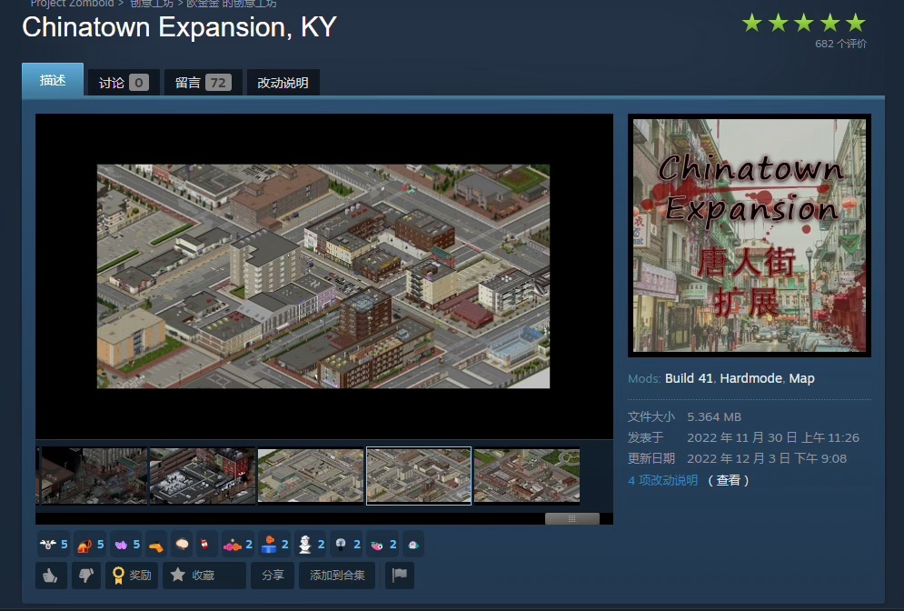The image size is (904, 611).
Task: Open the Map tag link
Action: (x=802, y=378)
